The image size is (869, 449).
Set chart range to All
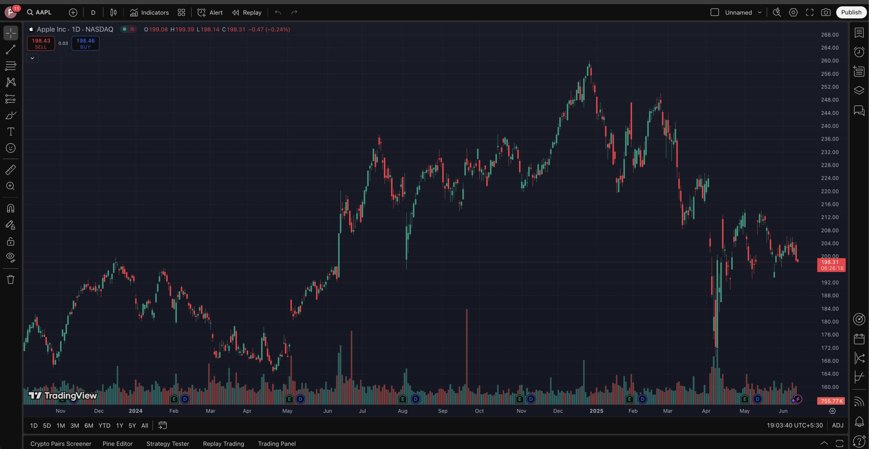[145, 426]
